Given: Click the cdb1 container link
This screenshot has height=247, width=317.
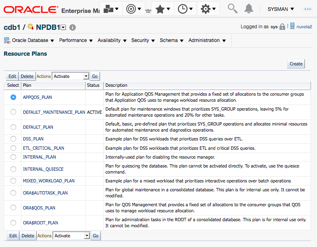Looking at the screenshot, I should pyautogui.click(x=12, y=27).
